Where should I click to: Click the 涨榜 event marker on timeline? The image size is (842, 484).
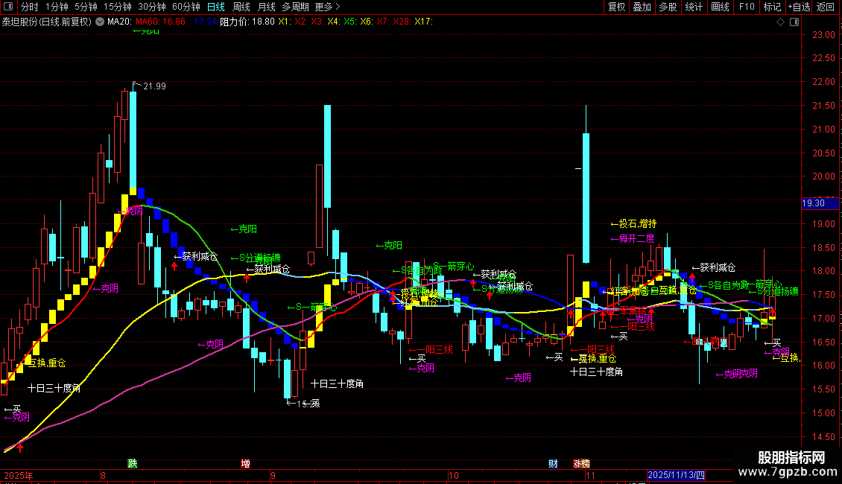[581, 464]
